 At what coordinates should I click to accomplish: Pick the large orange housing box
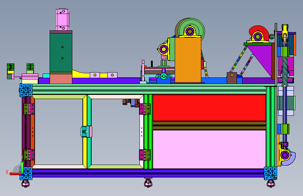coord(188,60)
